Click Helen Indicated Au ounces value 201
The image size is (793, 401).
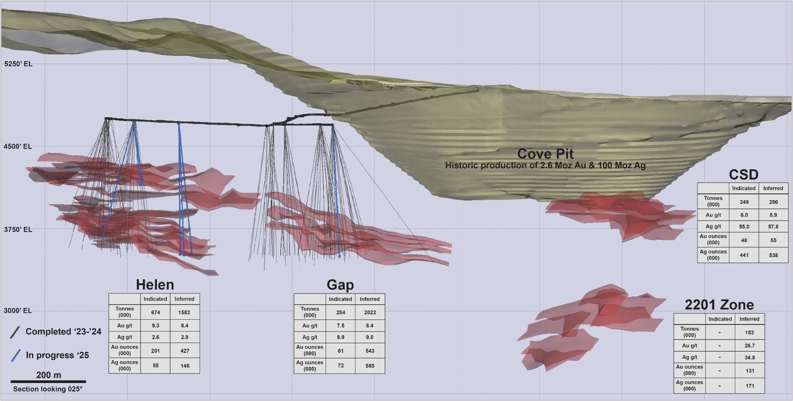[x=155, y=351]
